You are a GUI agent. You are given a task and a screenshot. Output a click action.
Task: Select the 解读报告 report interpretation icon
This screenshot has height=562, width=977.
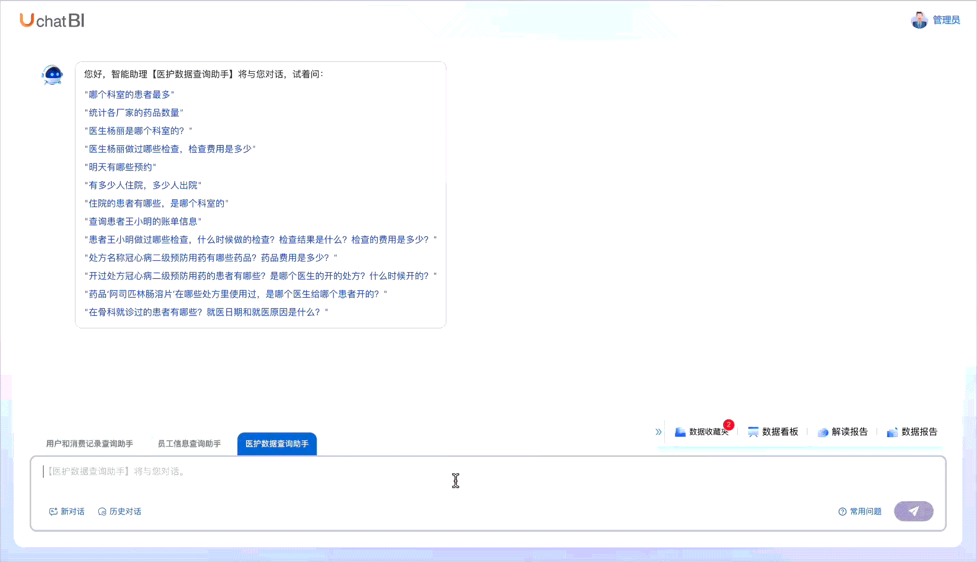(843, 432)
